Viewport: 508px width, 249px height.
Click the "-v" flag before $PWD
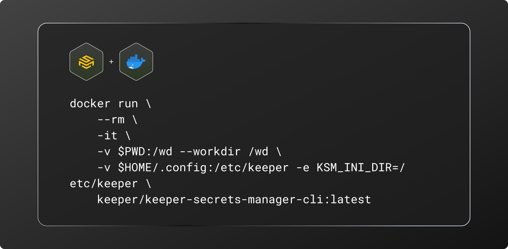pos(104,152)
